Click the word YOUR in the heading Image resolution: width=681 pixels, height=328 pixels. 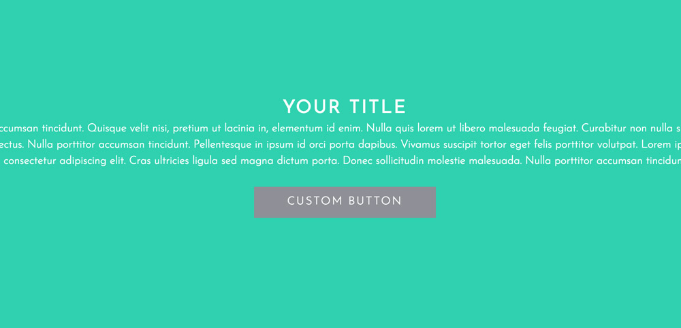311,107
